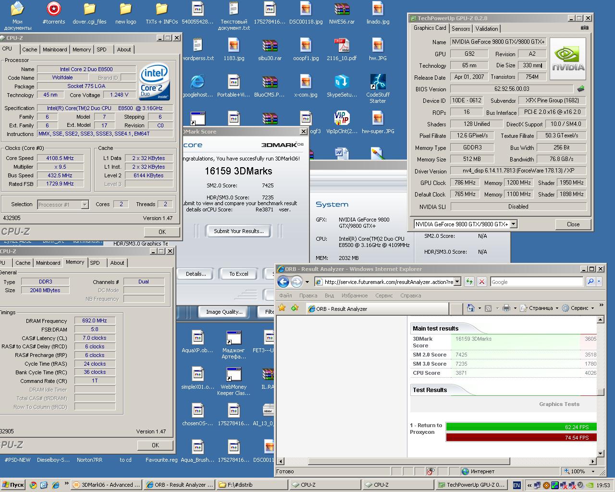Viewport: 615px width, 492px height.
Task: Open the IE Favorites Center star
Action: (x=283, y=308)
